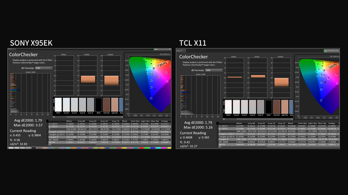Click the 'Black' column header in Sony data table
Image resolution: width=348 pixels, height=195 pixels.
coord(125,121)
